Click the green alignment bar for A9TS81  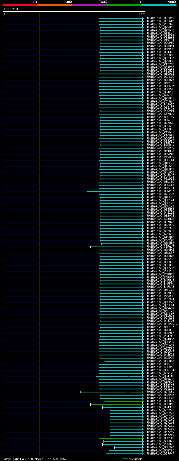[112, 392]
